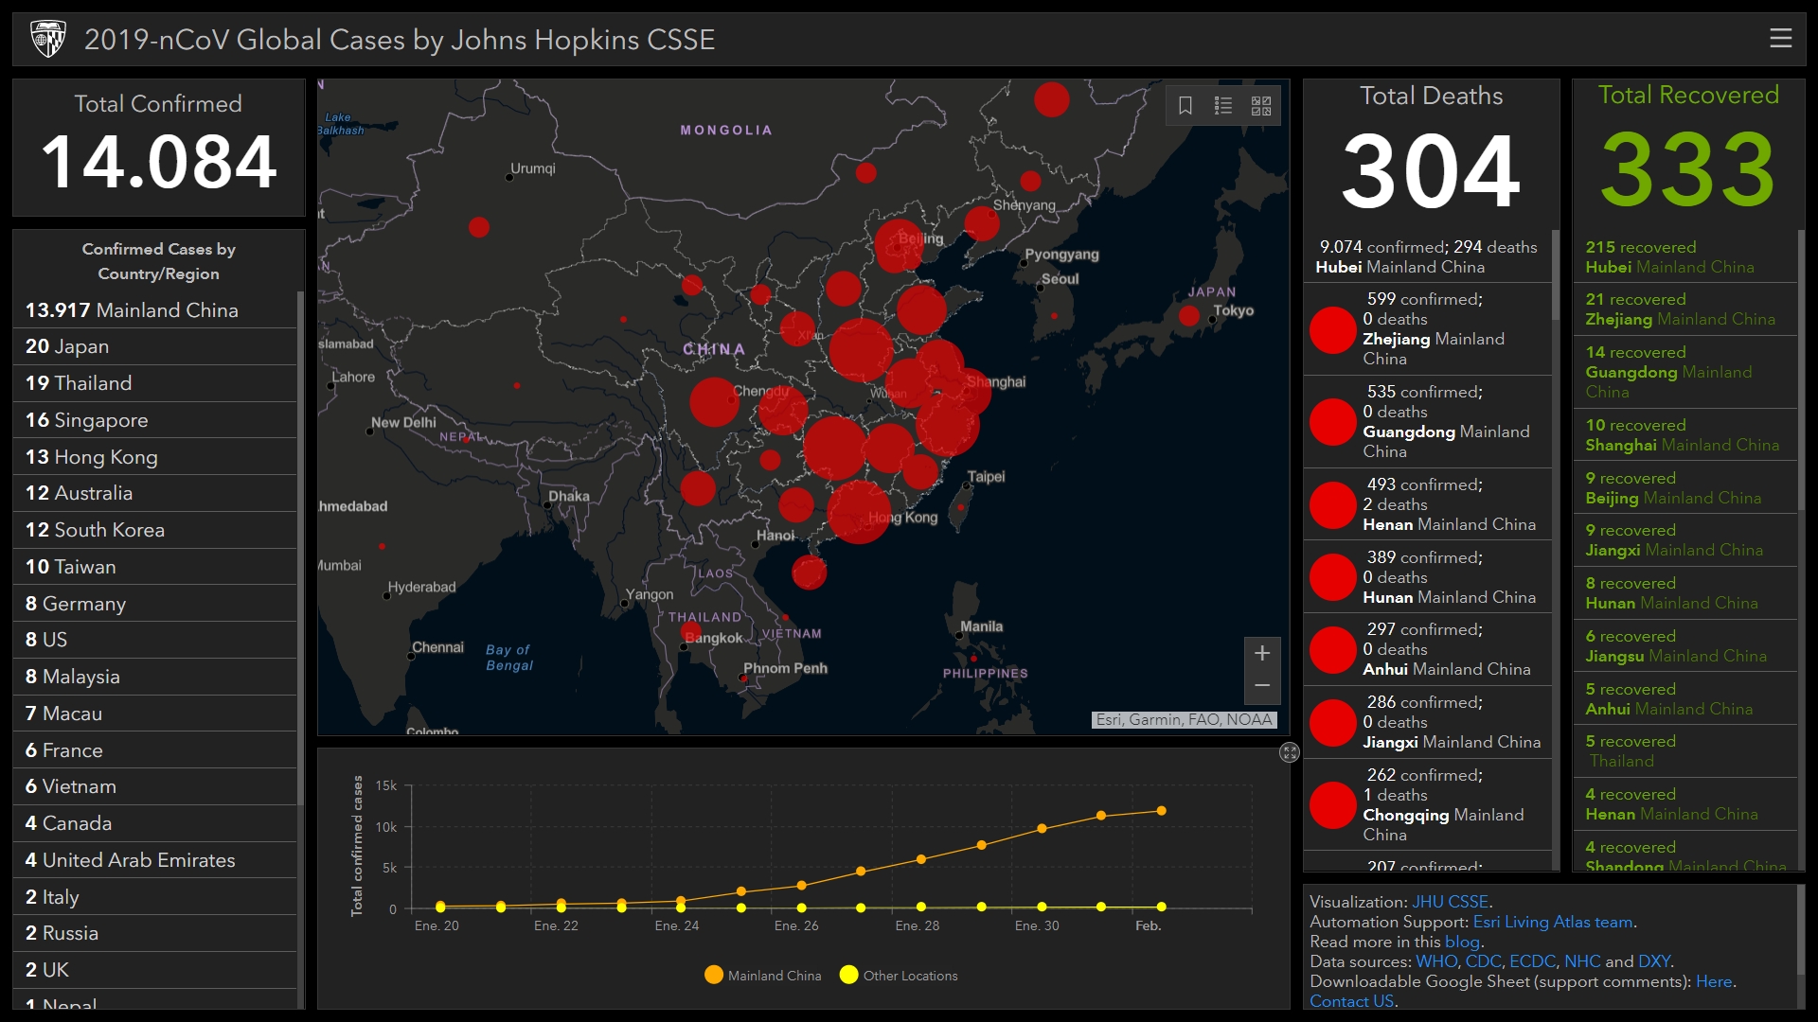Select Henan 493 confirmed entry
Viewport: 1818px width, 1022px height.
pos(1427,504)
